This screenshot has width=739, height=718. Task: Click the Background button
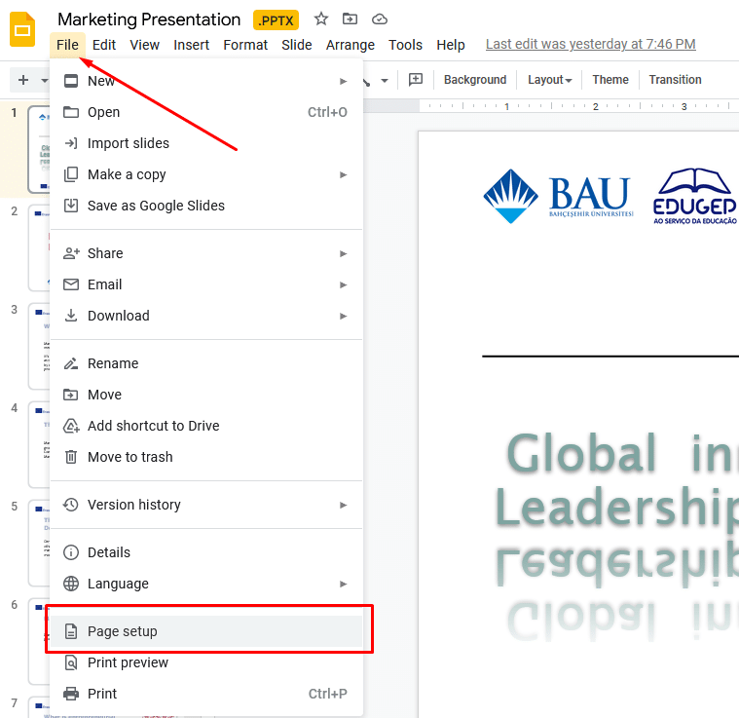(475, 80)
